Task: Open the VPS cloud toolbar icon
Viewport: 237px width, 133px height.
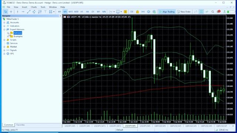Action: 148,12
